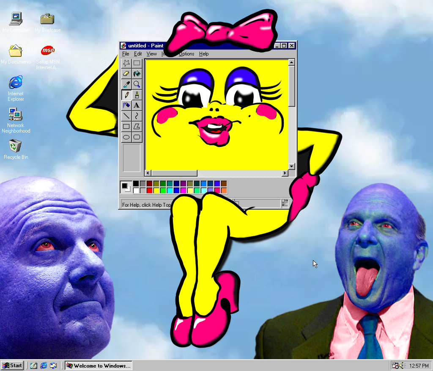This screenshot has width=433, height=371.
Task: Select the Pencil tool in Paint
Action: pos(126,95)
